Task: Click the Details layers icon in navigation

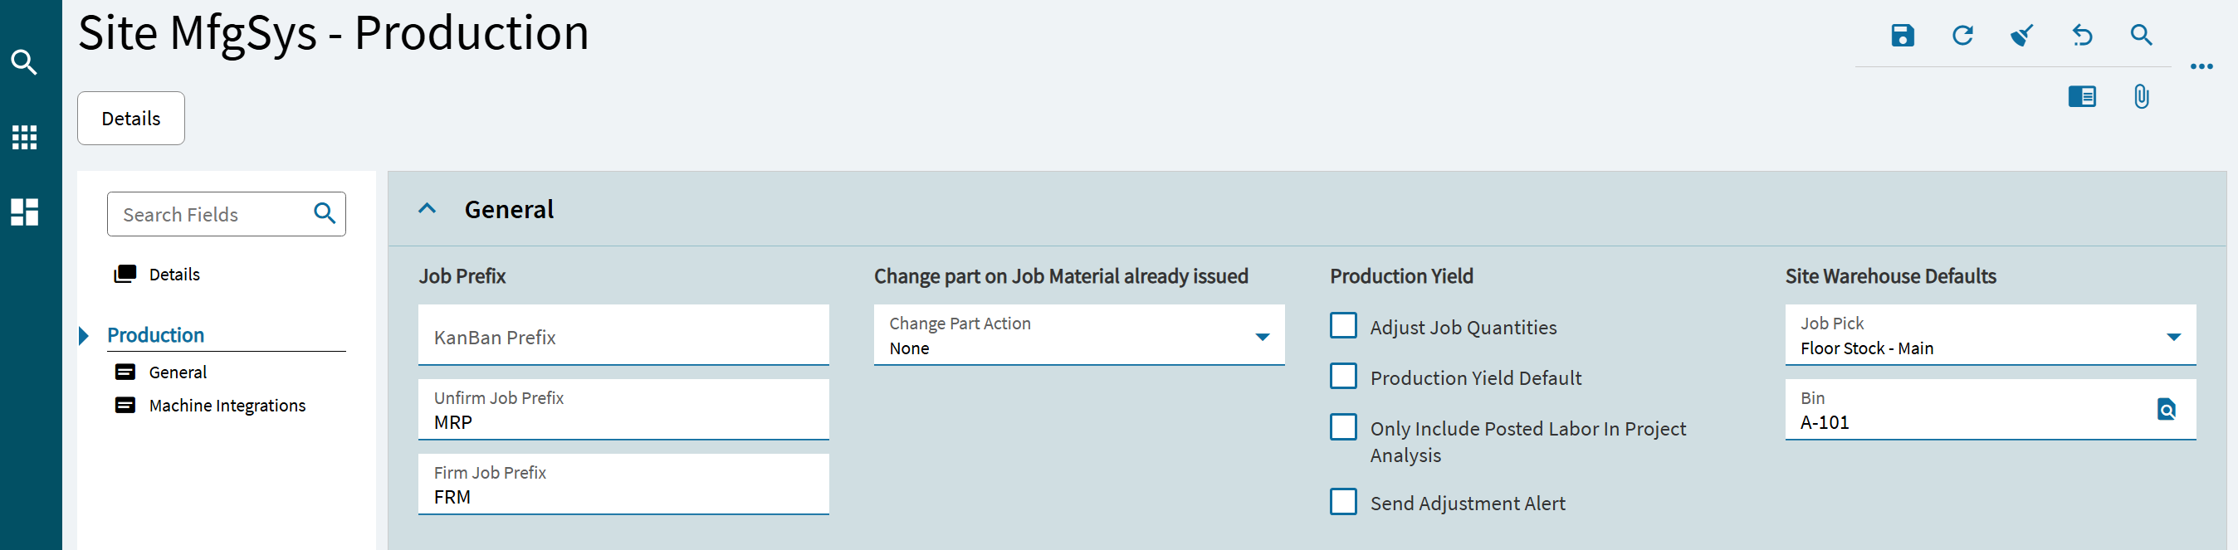Action: click(x=125, y=275)
